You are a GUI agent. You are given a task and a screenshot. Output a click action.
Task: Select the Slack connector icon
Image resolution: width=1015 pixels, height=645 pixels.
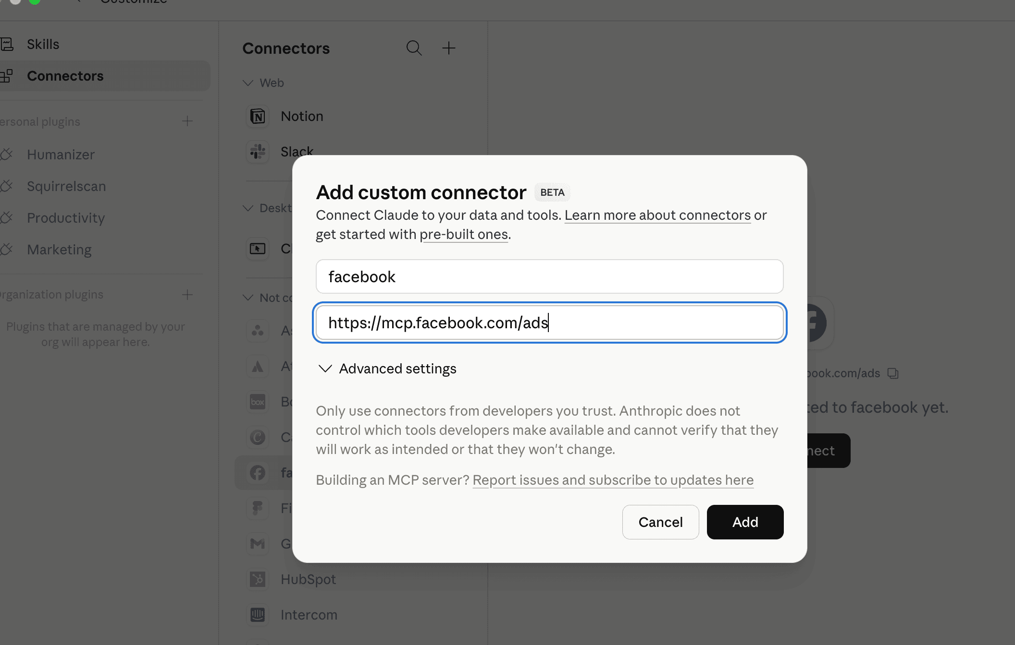click(x=258, y=152)
